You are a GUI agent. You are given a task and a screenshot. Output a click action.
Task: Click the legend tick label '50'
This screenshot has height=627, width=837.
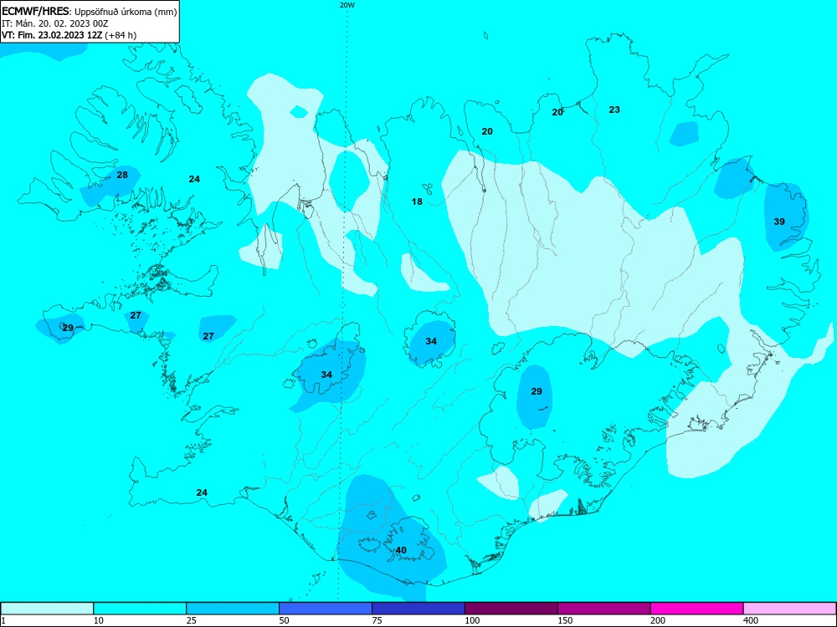tap(285, 620)
